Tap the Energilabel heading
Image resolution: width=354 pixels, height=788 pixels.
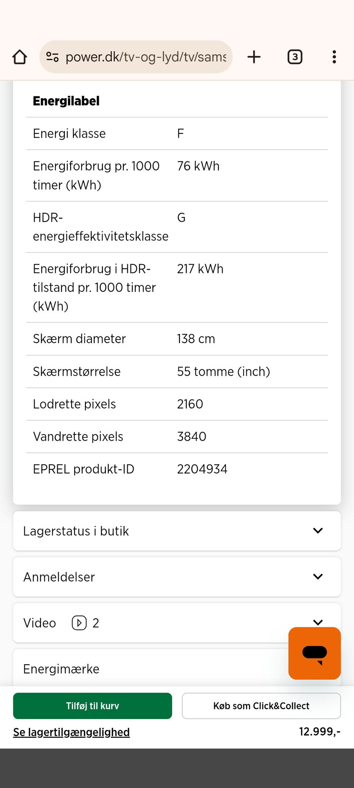click(x=66, y=101)
